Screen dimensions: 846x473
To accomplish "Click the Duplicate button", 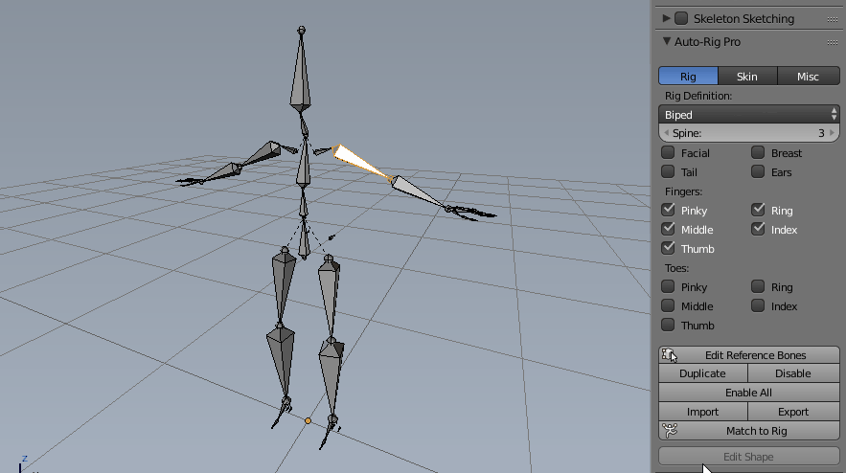I will point(702,373).
